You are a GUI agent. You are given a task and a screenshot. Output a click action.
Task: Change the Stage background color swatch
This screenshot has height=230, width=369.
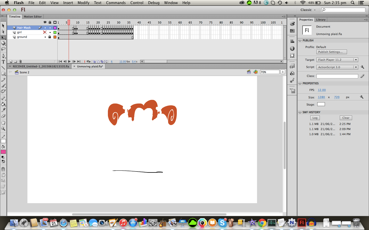[321, 104]
